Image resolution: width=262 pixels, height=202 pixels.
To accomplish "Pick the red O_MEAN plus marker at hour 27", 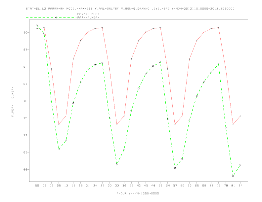I will click(x=102, y=27).
